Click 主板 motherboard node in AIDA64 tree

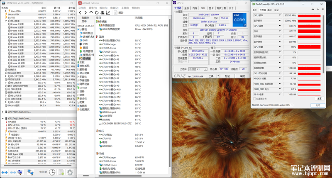pos(82,62)
